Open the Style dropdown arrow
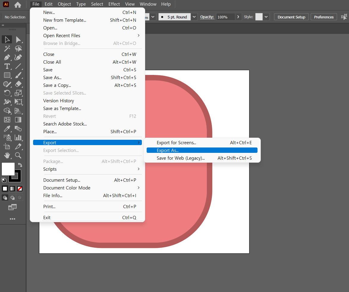This screenshot has width=349, height=292. click(266, 17)
